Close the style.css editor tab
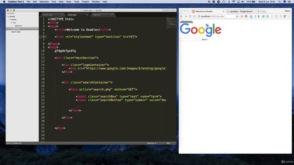 (112, 15)
